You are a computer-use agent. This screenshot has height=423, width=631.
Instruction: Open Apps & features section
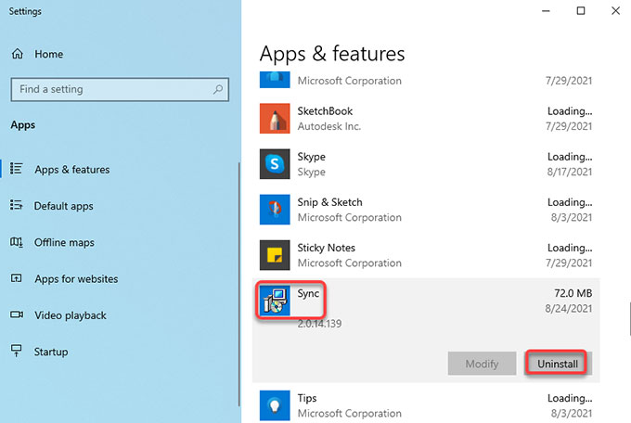point(72,170)
